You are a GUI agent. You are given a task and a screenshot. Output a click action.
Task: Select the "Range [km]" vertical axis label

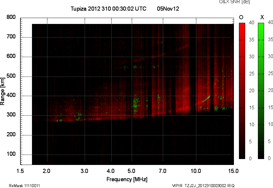tap(2, 91)
